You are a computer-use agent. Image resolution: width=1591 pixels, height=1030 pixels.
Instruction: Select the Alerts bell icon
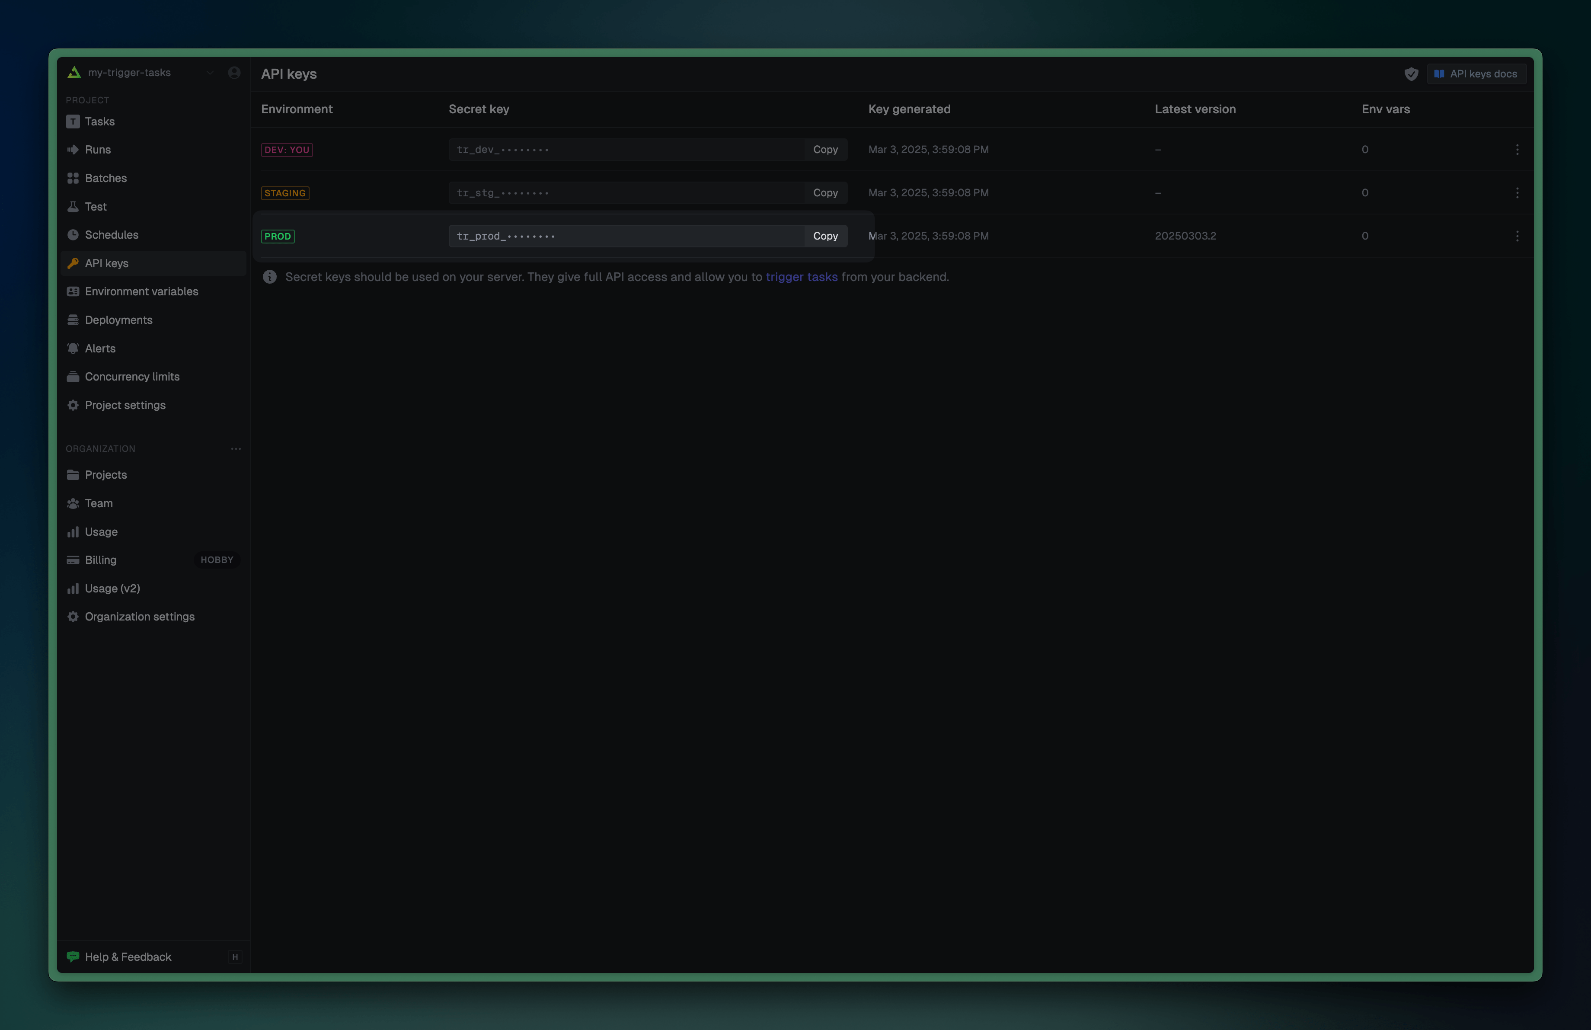pyautogui.click(x=73, y=348)
